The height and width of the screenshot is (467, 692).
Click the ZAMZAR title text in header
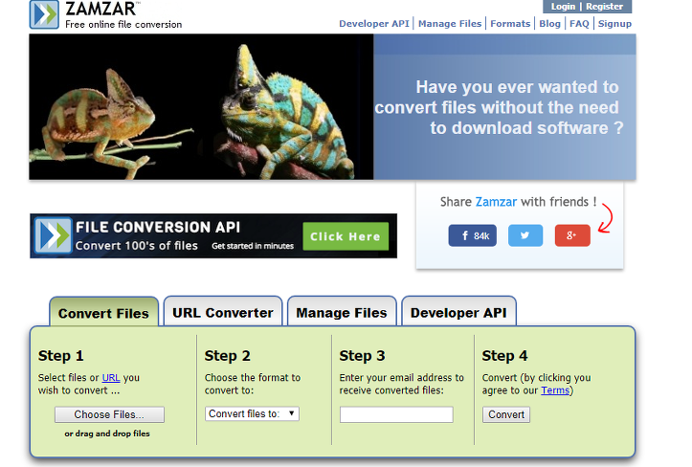tap(100, 10)
